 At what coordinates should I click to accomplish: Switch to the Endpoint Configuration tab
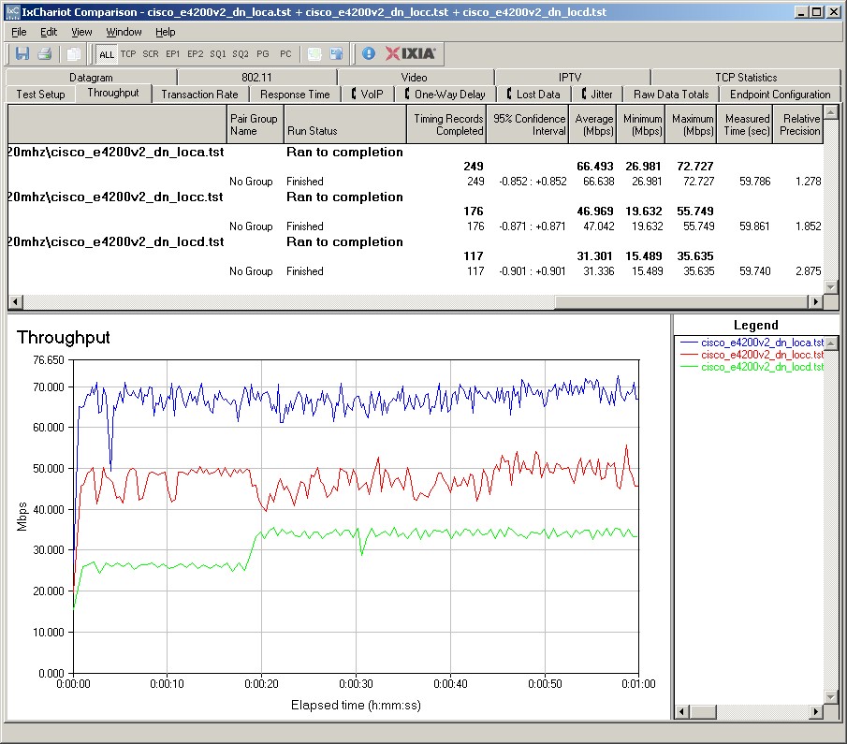(780, 94)
